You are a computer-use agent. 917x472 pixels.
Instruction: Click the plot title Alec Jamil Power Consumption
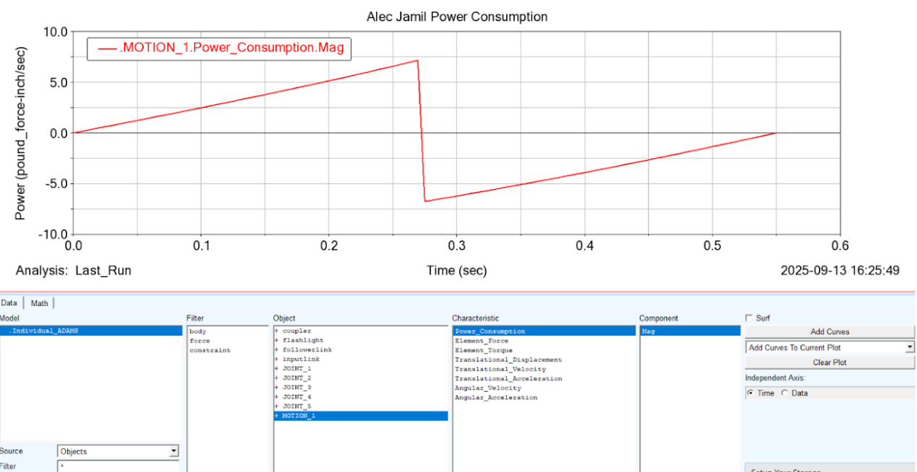pyautogui.click(x=457, y=17)
